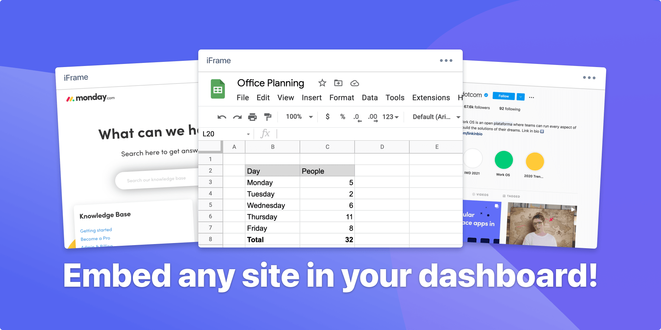Select the Paint format tool
This screenshot has height=330, width=661.
[x=267, y=117]
